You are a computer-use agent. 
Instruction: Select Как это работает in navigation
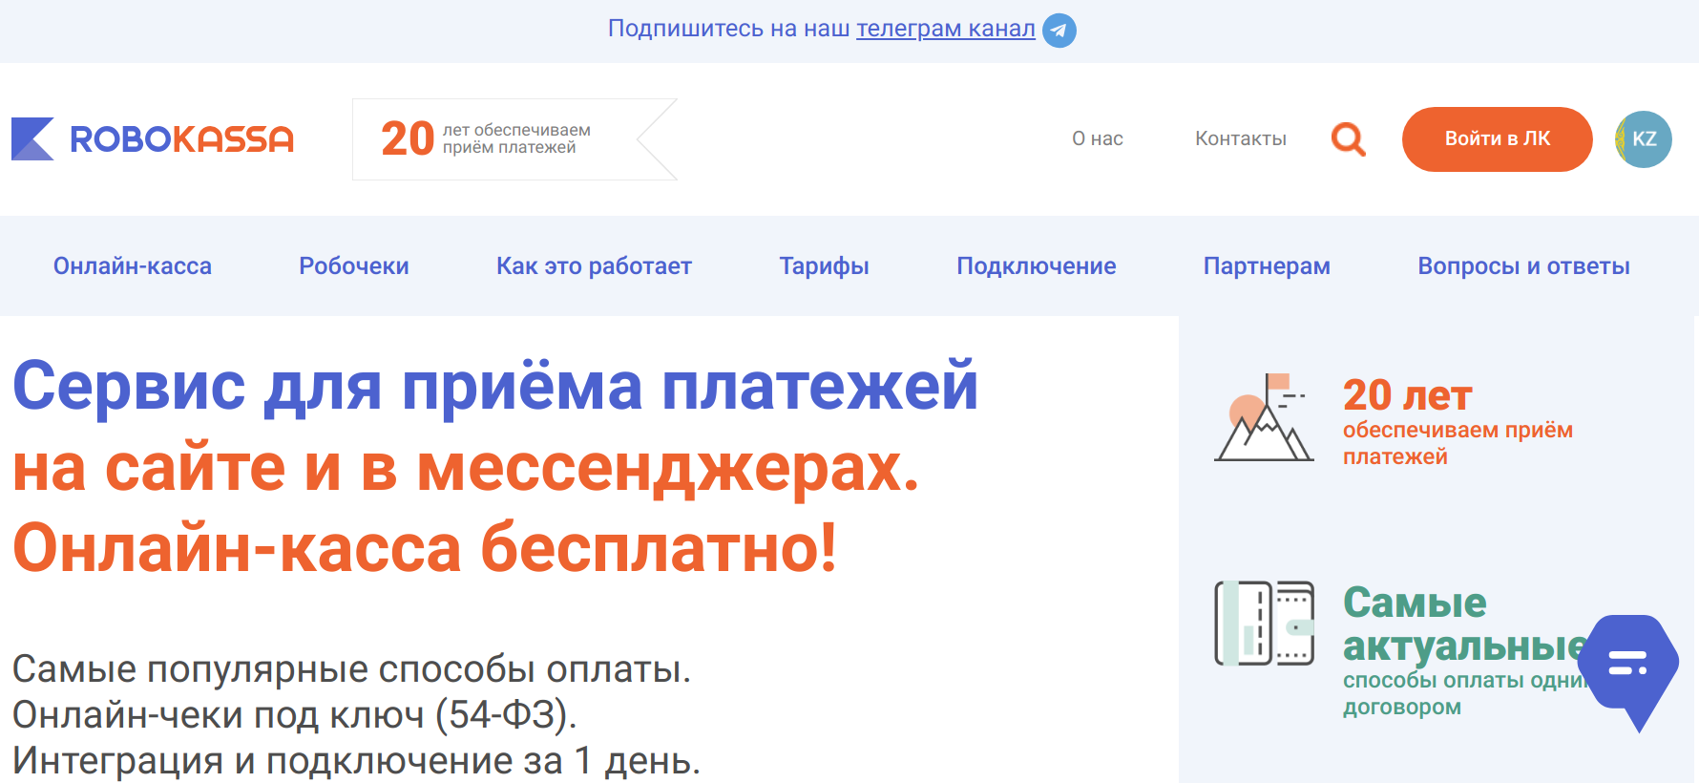[594, 266]
